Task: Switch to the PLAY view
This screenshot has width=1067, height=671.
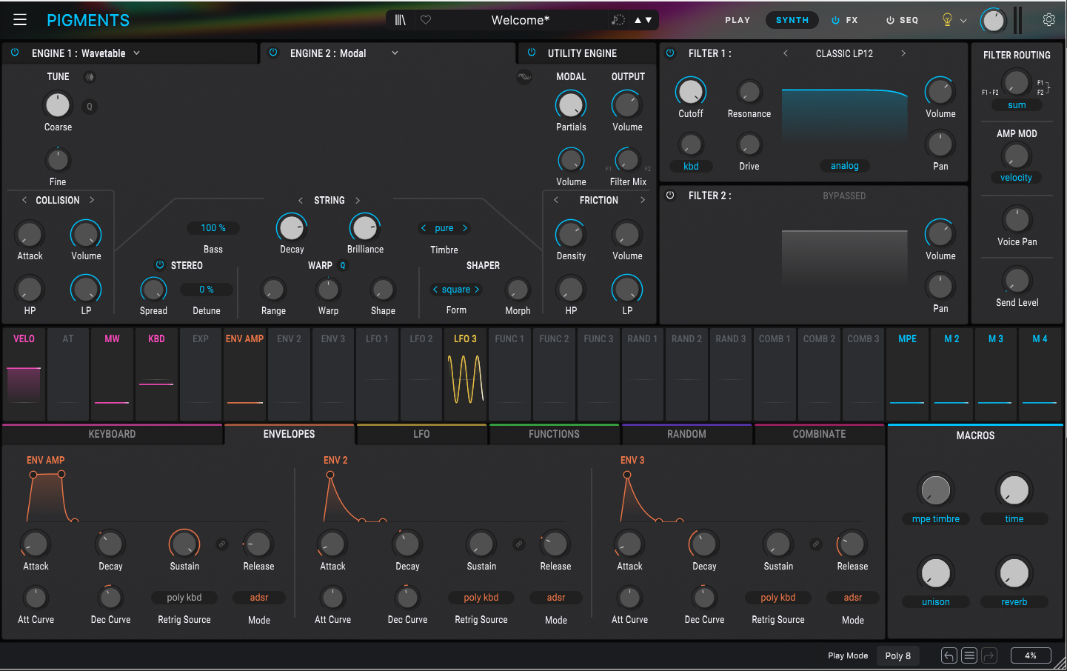Action: 737,20
